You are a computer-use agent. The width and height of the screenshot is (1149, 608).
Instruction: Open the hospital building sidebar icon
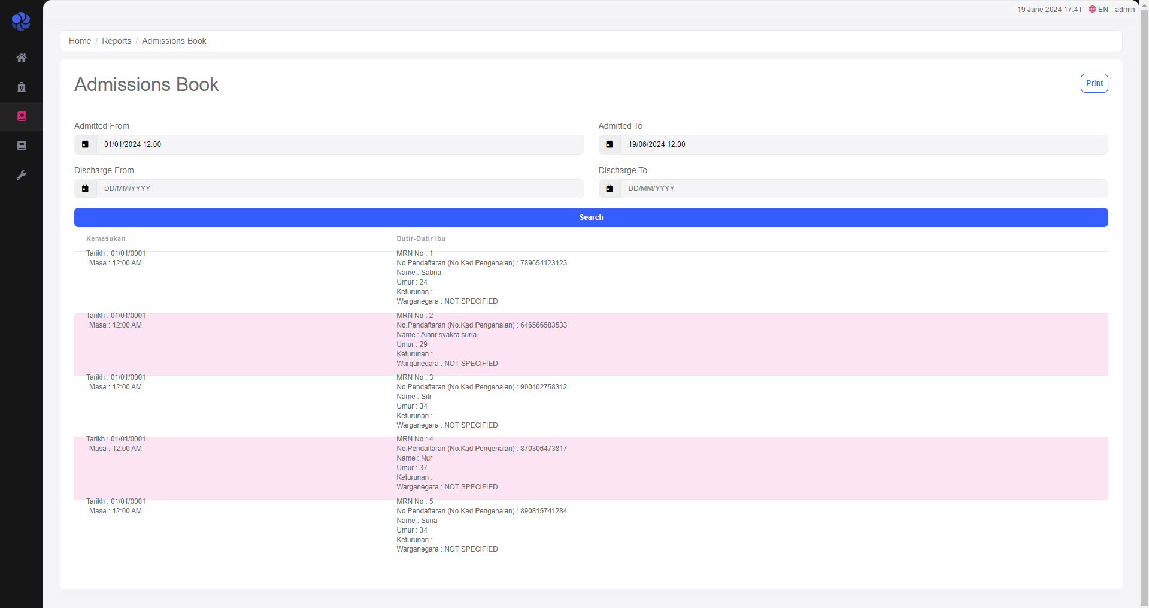pos(22,87)
